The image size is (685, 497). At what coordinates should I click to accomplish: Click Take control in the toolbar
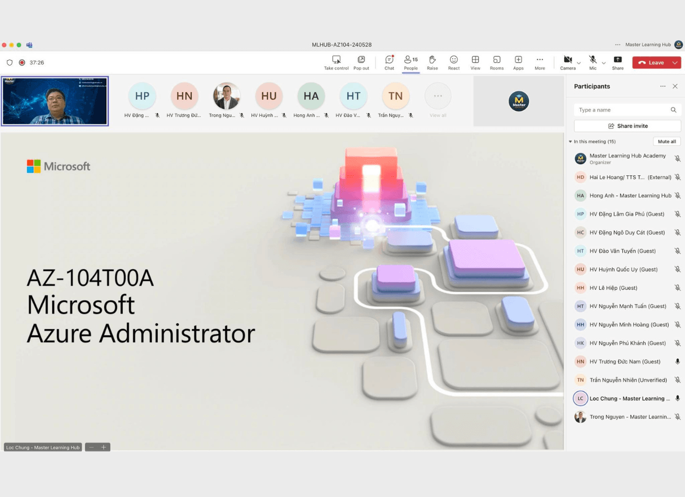(336, 63)
